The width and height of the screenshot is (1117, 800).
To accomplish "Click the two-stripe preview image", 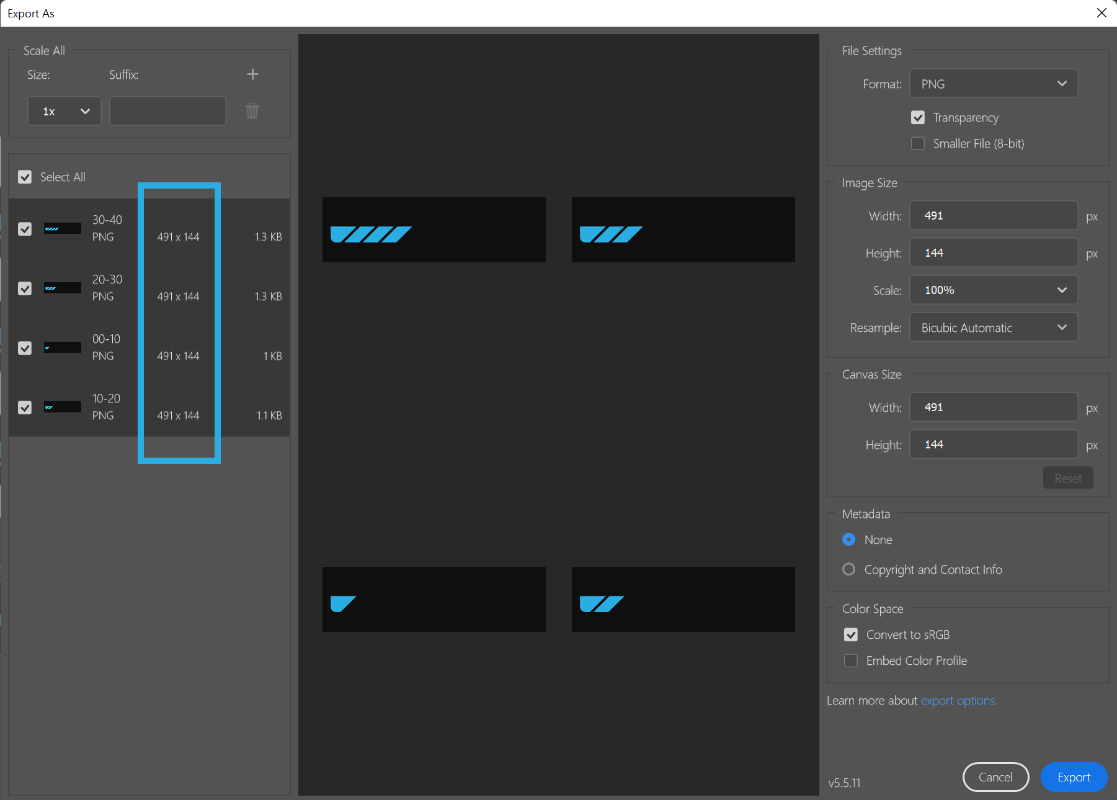I will point(683,600).
